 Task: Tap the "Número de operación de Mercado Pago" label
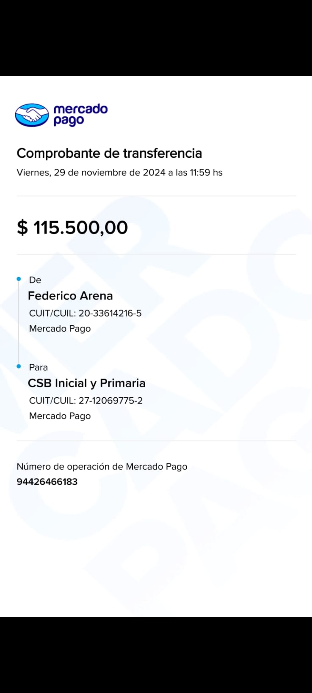(102, 467)
